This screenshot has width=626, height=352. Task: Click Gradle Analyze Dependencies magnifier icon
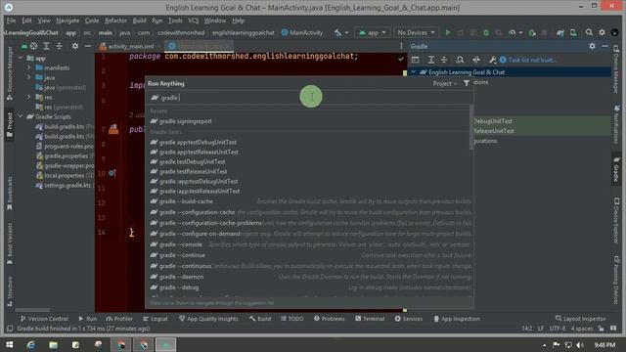(x=460, y=60)
